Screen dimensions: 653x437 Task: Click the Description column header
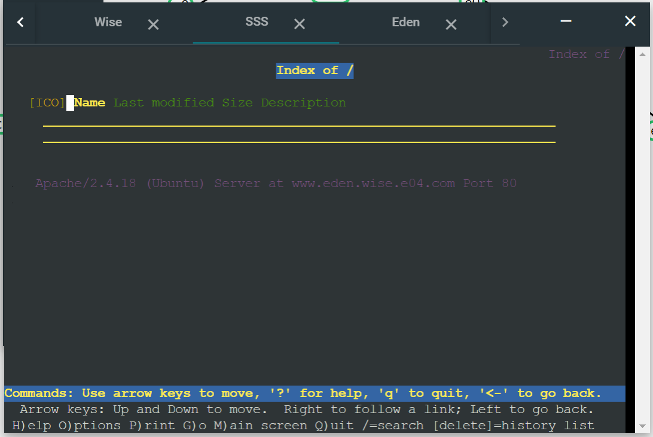click(x=303, y=102)
